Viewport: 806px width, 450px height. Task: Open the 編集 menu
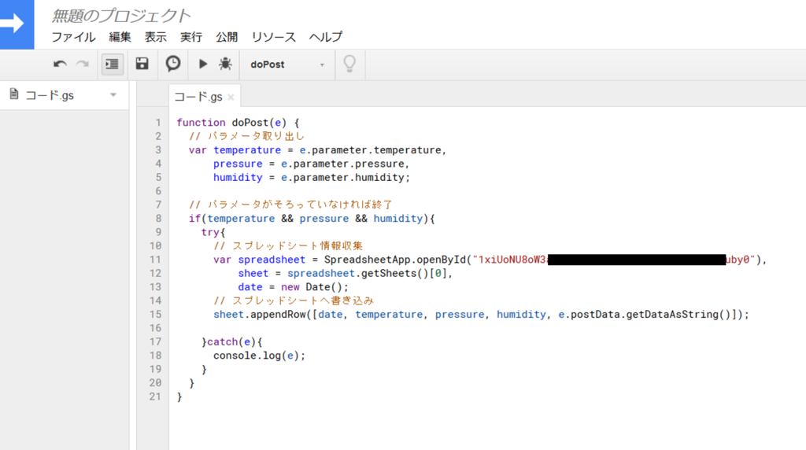coord(120,37)
